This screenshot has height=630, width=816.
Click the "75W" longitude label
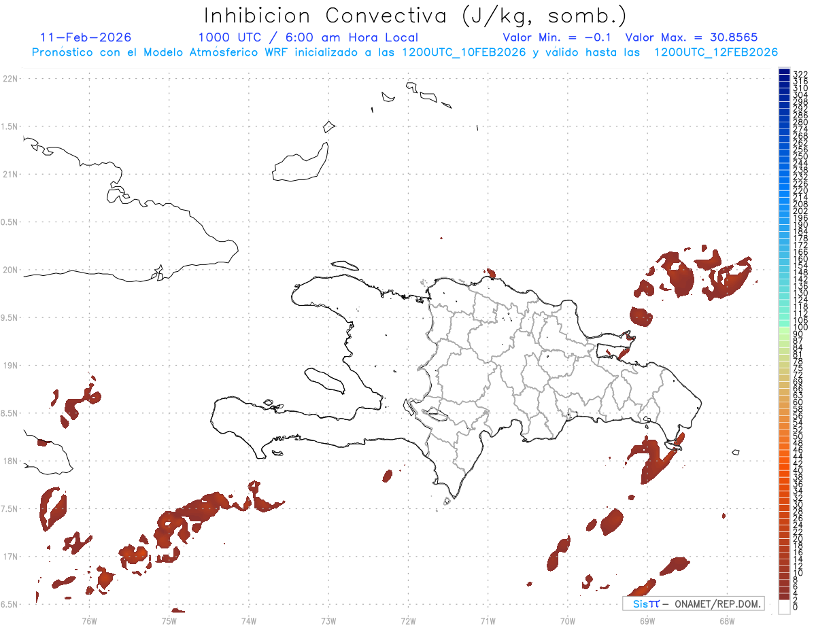pos(169,620)
